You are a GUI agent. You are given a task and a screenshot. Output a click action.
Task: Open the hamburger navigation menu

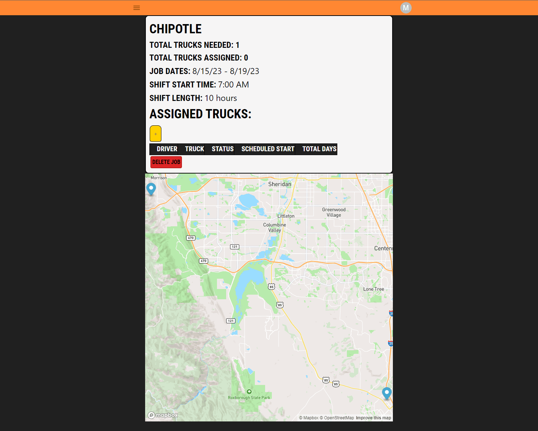[137, 8]
